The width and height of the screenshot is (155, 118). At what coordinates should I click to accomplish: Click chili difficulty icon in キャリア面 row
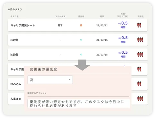click(x=139, y=69)
